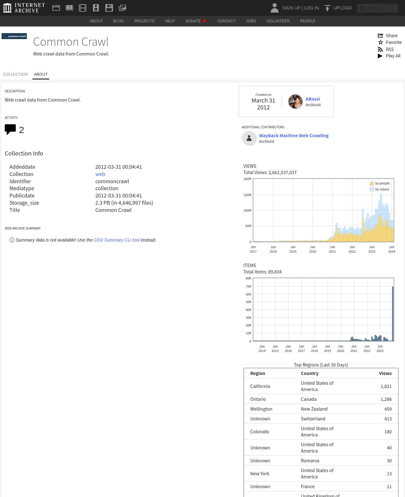Click the Country column header
Image resolution: width=405 pixels, height=497 pixels.
[x=310, y=373]
